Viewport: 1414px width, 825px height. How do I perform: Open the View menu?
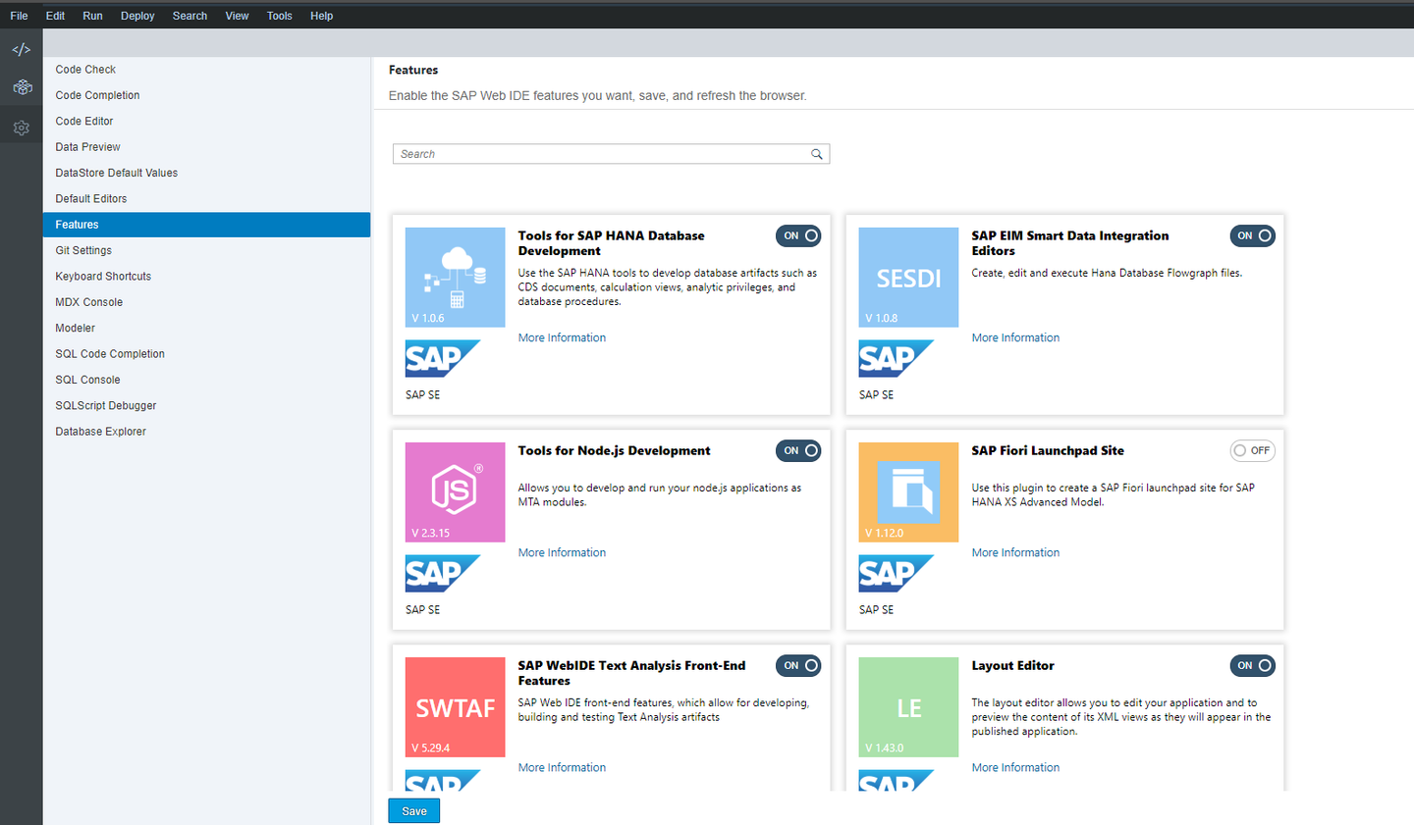click(x=237, y=16)
